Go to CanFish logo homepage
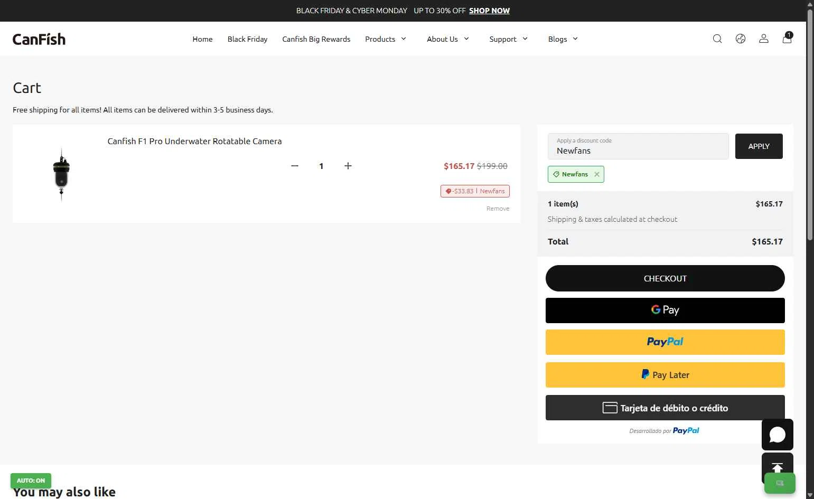814x499 pixels. coord(39,39)
